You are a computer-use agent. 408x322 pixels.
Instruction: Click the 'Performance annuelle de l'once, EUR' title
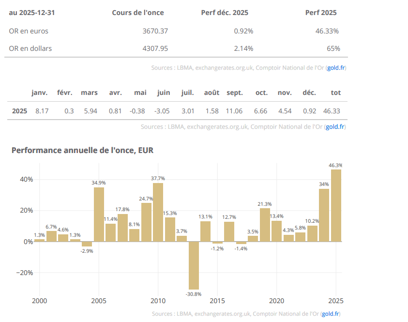point(82,151)
